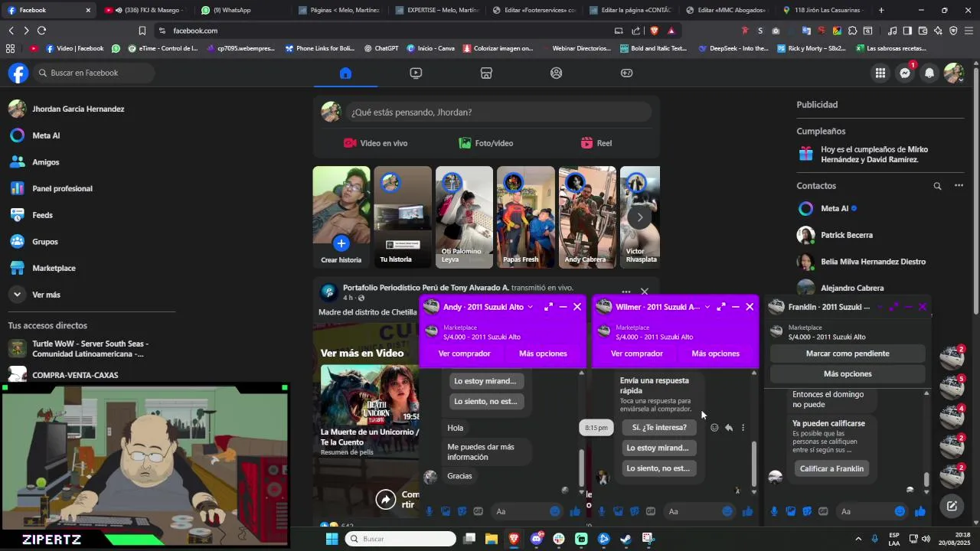Open Contactos options three dots

click(959, 186)
